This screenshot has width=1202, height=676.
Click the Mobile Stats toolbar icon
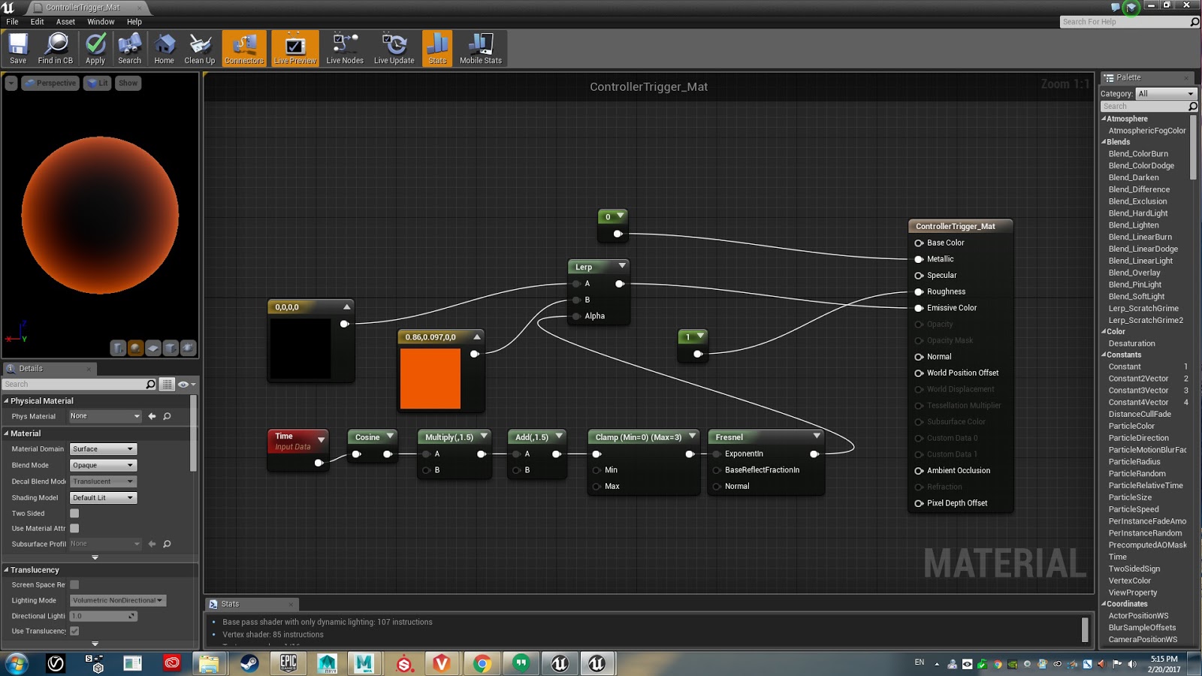[480, 47]
